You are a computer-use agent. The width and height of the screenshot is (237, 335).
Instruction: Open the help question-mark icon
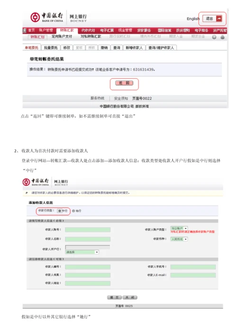[x=214, y=37]
